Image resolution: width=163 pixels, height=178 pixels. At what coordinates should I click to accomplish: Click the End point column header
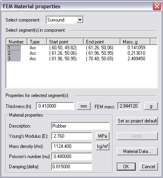102,42
